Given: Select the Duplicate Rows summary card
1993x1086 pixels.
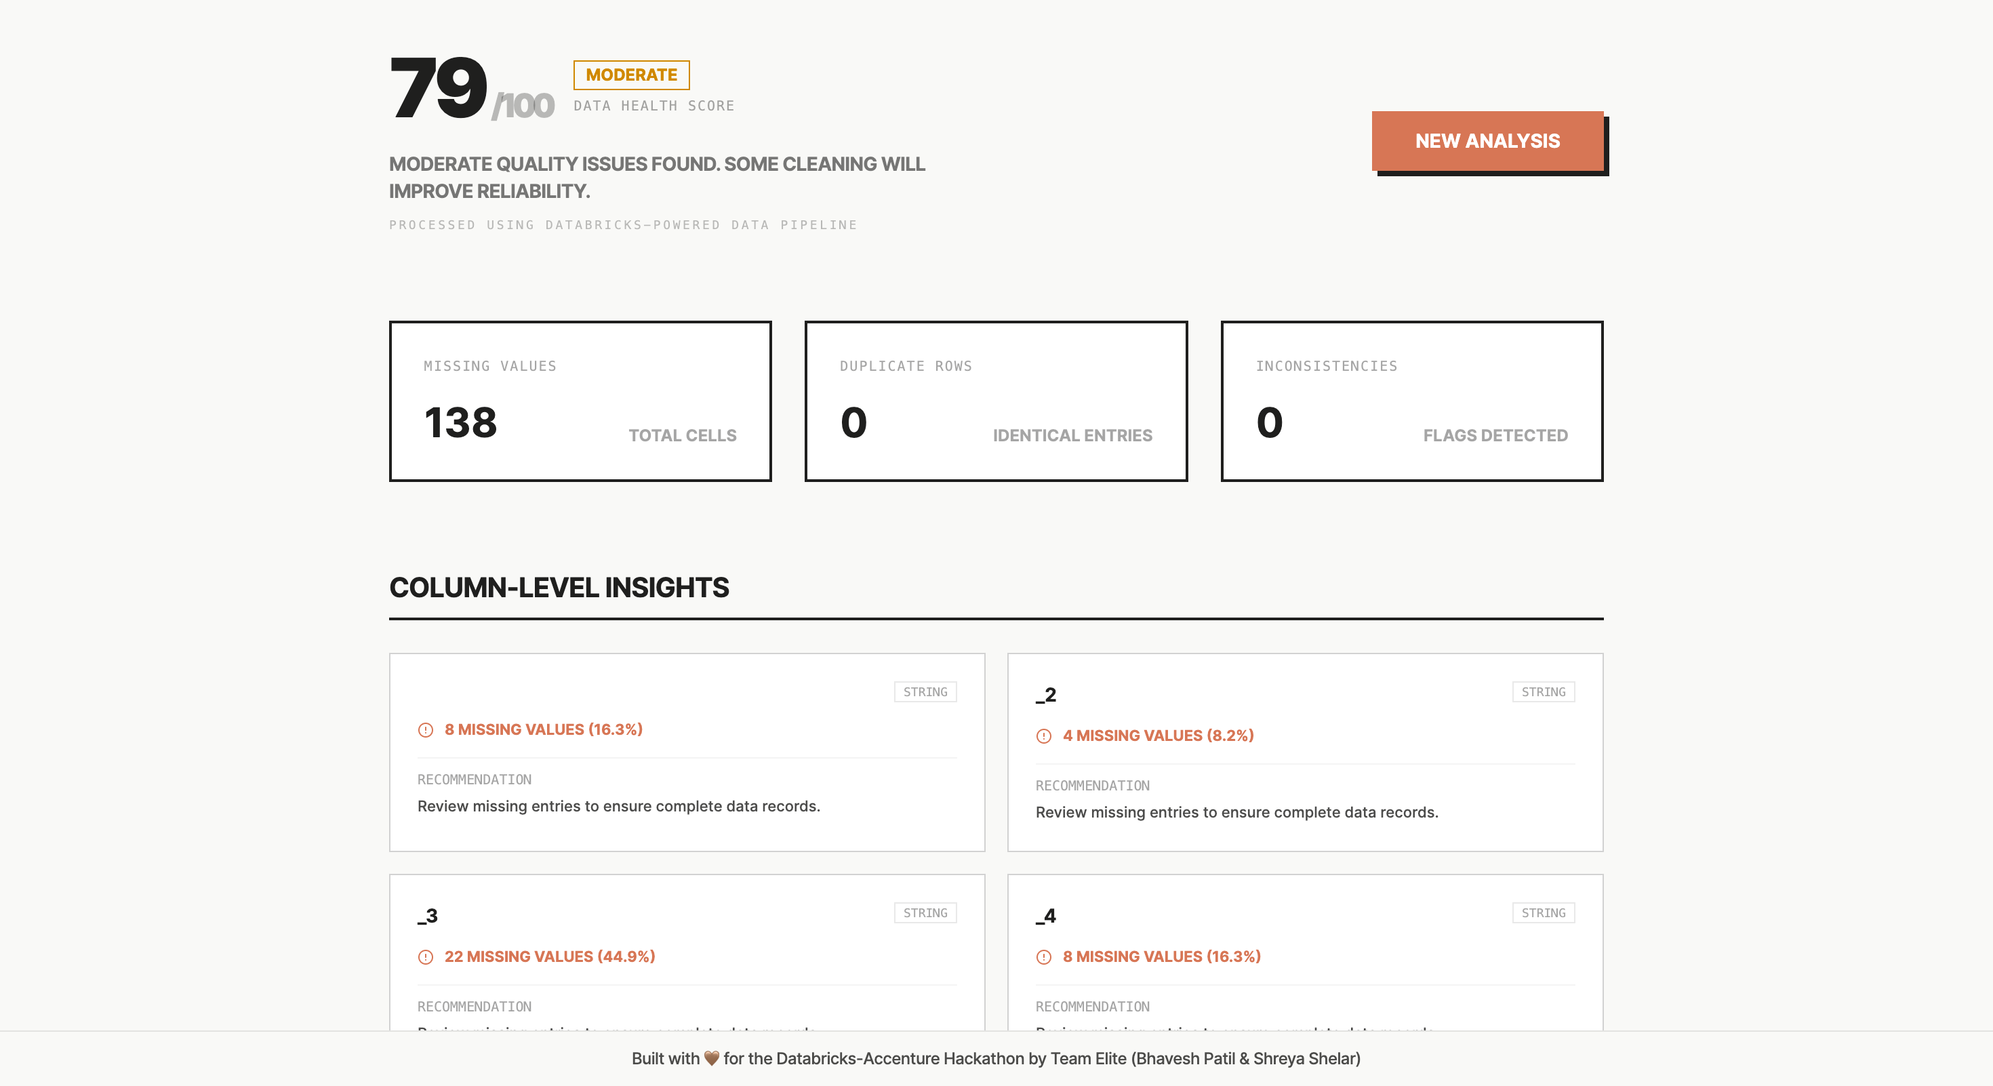Looking at the screenshot, I should (x=996, y=401).
